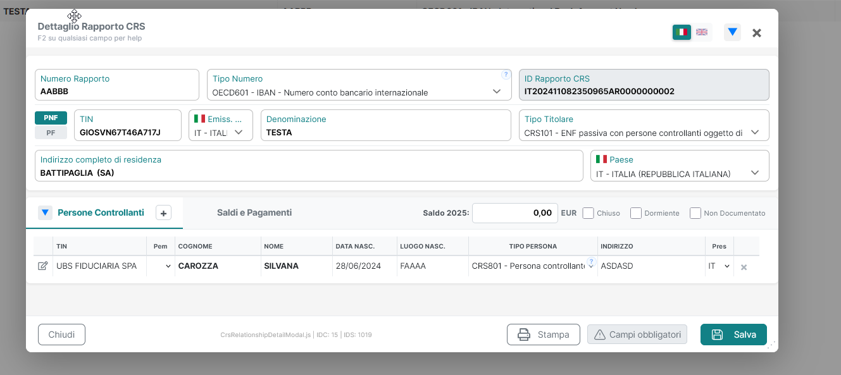This screenshot has width=841, height=375.
Task: Open the Pres IT dropdown
Action: tap(719, 266)
